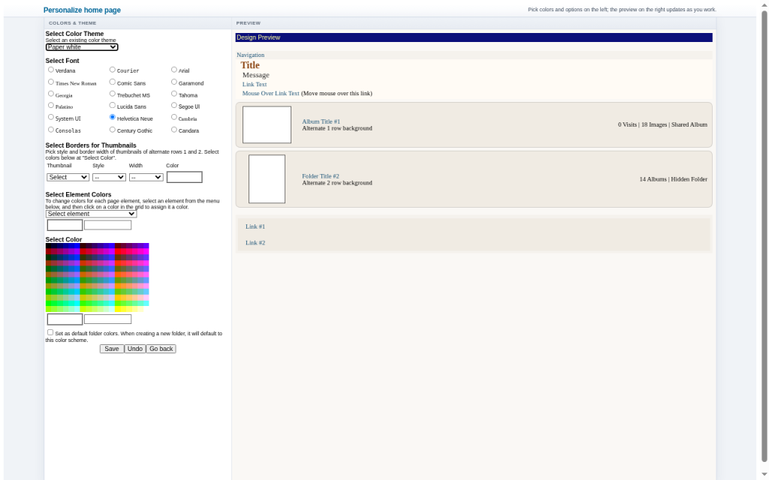
Task: Select the Verdana font radio button
Action: coord(51,70)
